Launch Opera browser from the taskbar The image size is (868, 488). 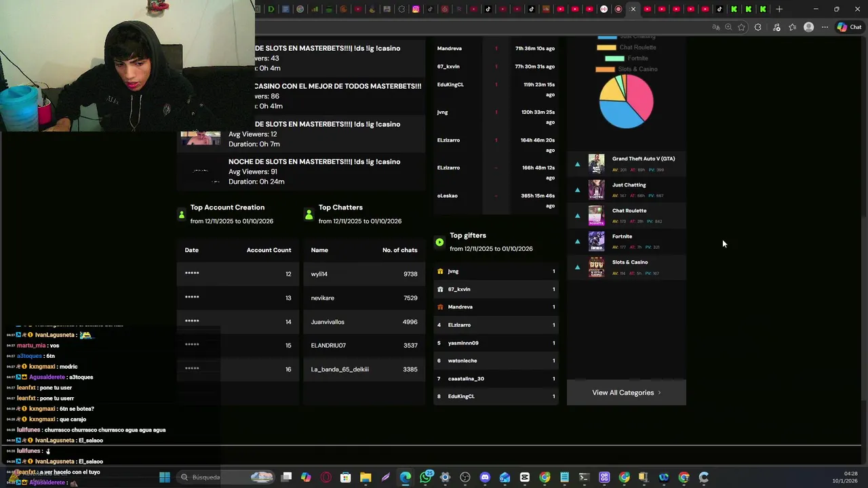pyautogui.click(x=326, y=477)
